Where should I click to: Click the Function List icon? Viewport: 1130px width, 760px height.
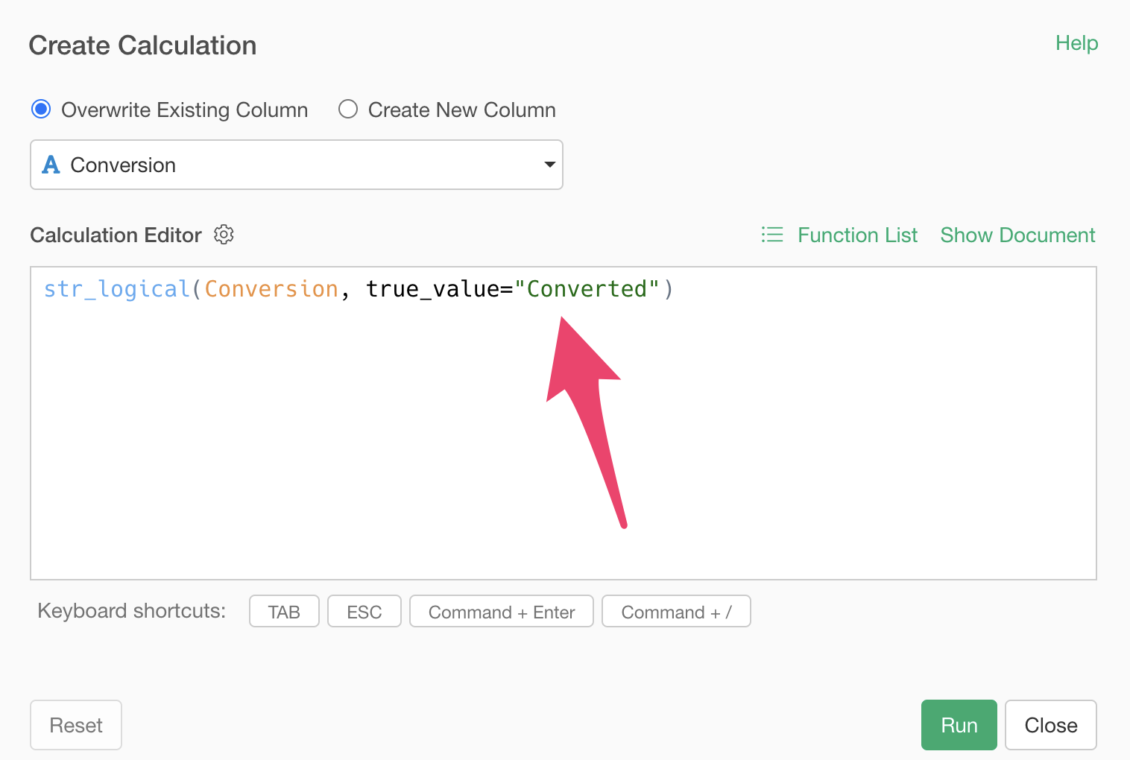tap(772, 235)
